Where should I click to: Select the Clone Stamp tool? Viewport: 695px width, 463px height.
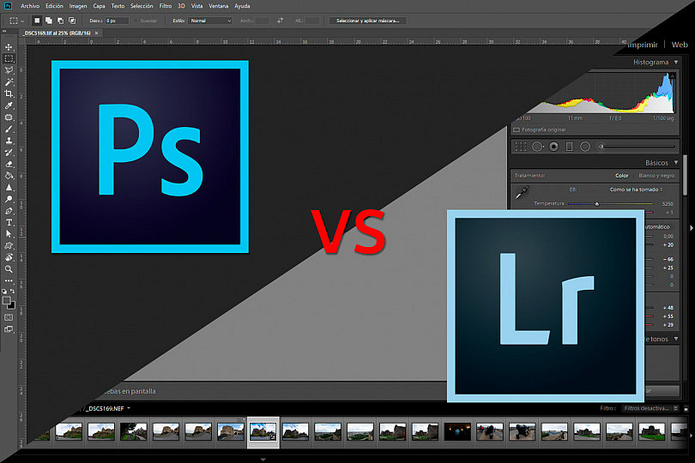[x=9, y=141]
